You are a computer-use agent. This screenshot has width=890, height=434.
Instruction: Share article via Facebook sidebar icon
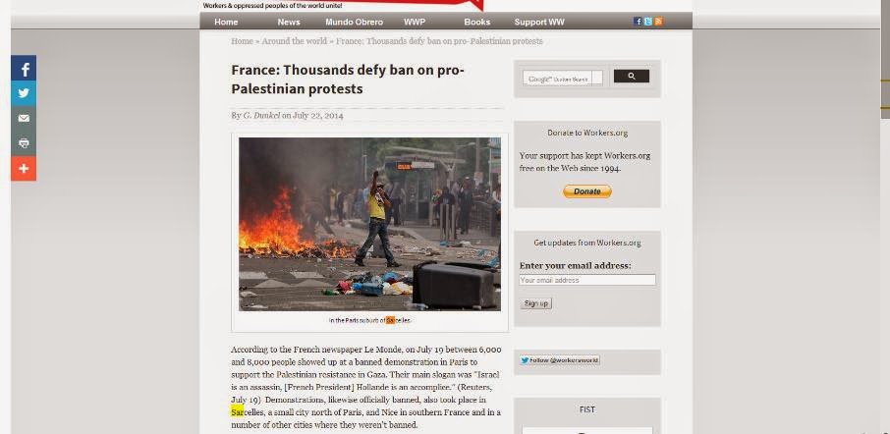pyautogui.click(x=24, y=69)
